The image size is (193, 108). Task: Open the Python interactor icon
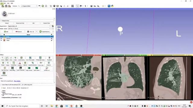click(x=112, y=6)
